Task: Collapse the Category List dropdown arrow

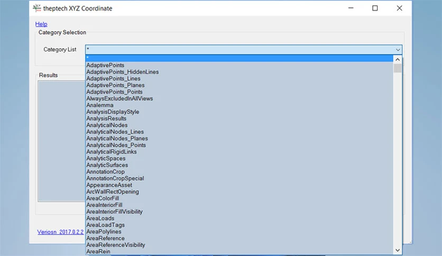Action: point(398,50)
